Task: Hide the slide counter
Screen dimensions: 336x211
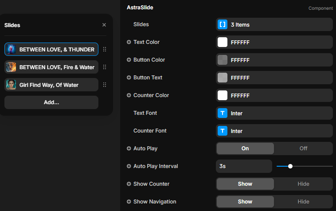Action: [303, 184]
